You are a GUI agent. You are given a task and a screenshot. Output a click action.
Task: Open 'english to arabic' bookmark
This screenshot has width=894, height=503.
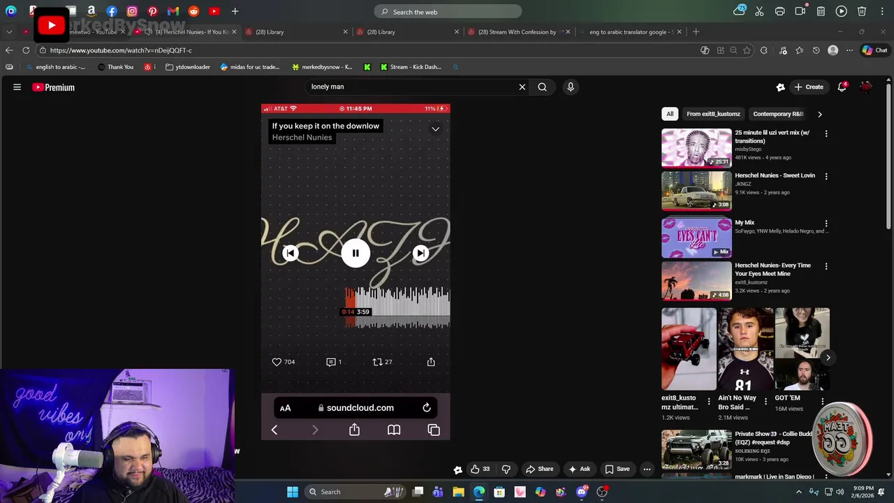(x=55, y=67)
